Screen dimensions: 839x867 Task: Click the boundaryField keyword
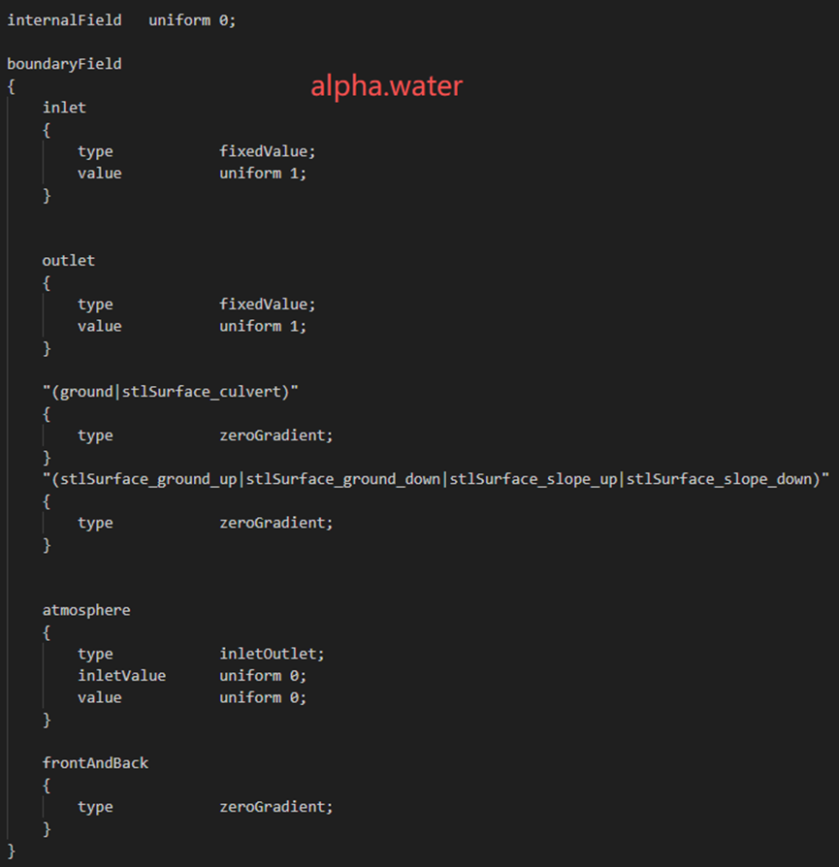[x=64, y=64]
